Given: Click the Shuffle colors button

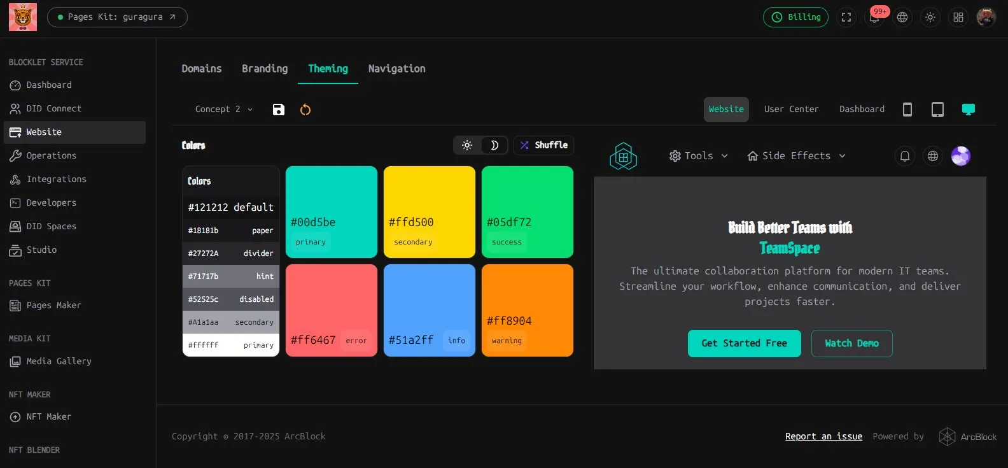Looking at the screenshot, I should click(543, 145).
